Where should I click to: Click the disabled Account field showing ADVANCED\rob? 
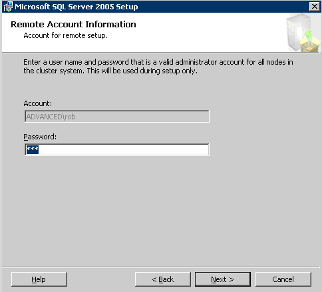click(x=117, y=117)
